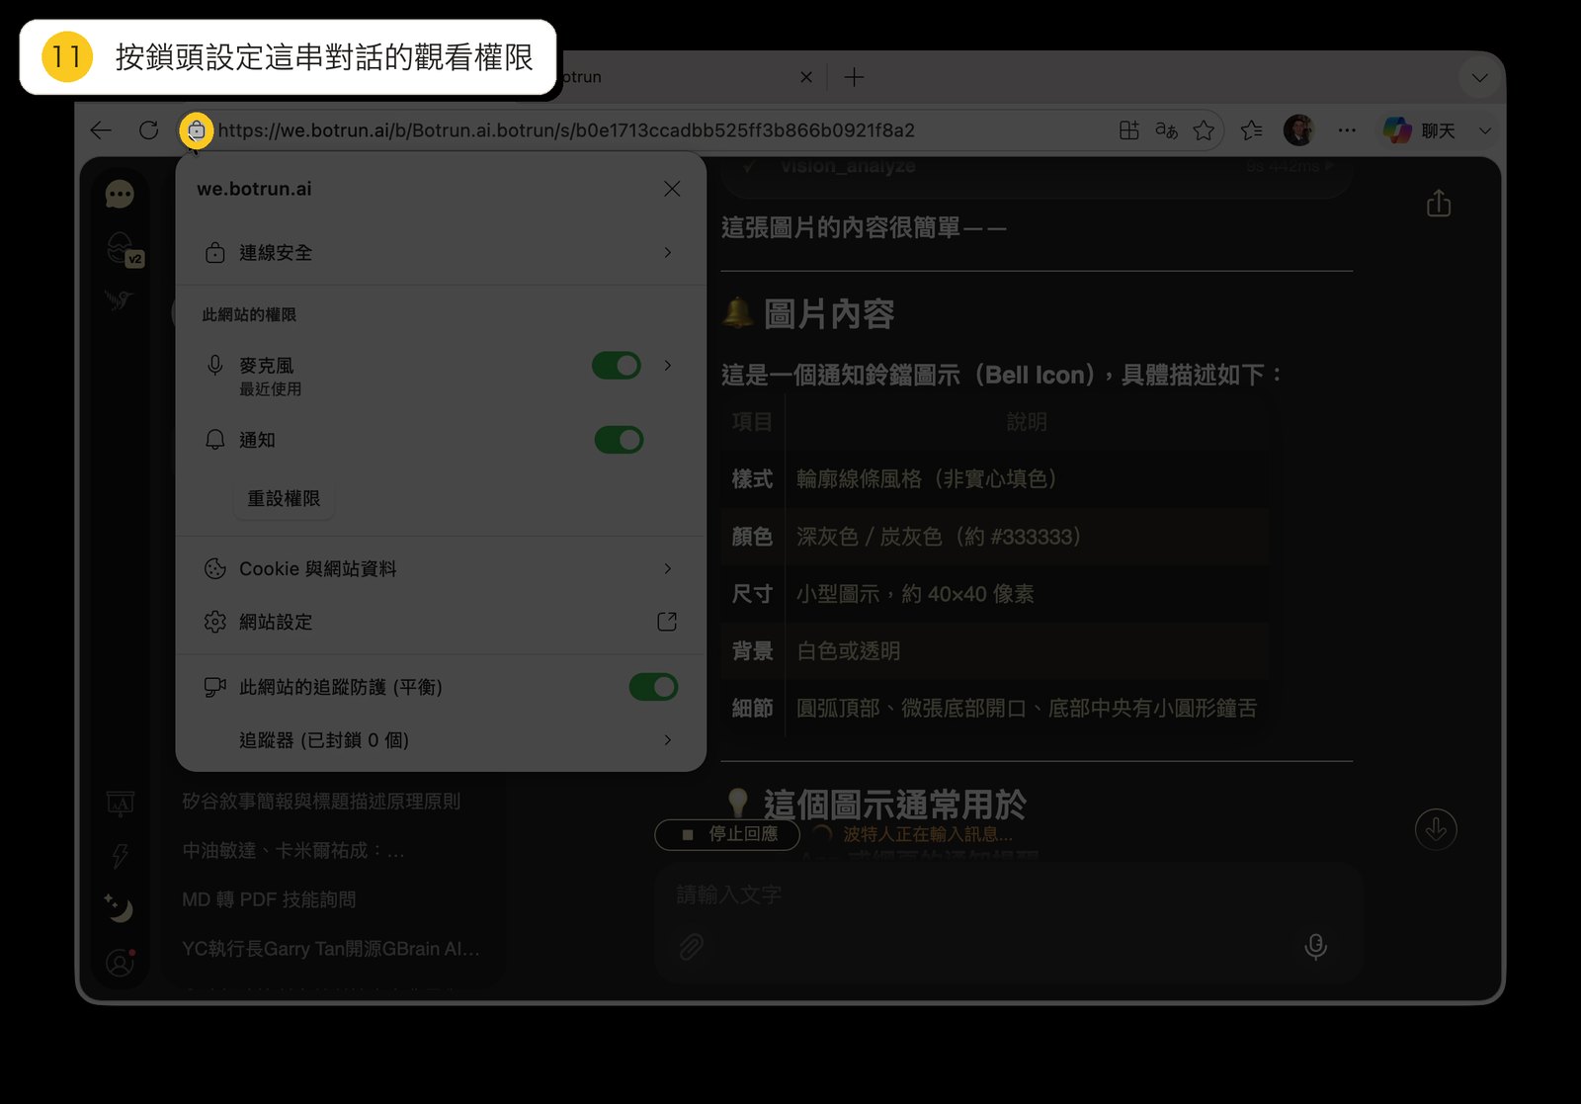Close the current botrun tab

(x=806, y=77)
